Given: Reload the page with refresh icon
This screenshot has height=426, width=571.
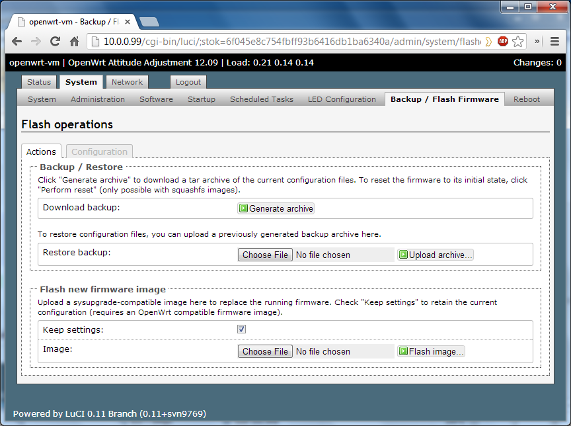Looking at the screenshot, I should click(55, 42).
